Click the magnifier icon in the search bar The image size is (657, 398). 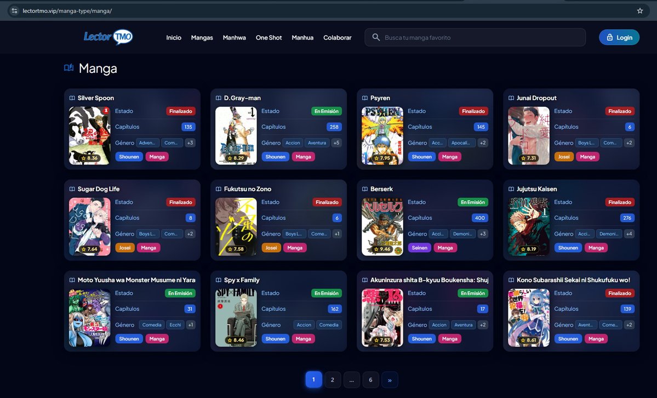376,37
